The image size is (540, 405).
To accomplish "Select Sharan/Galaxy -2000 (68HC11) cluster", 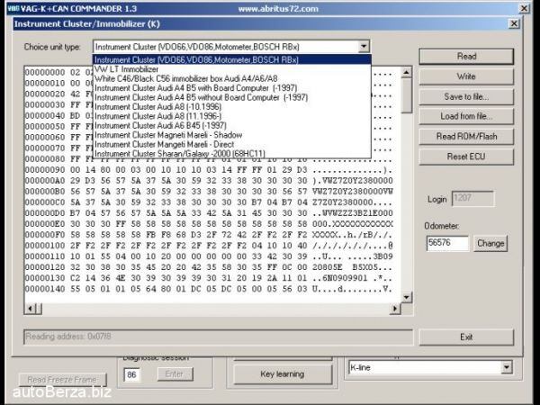I will tap(232, 153).
